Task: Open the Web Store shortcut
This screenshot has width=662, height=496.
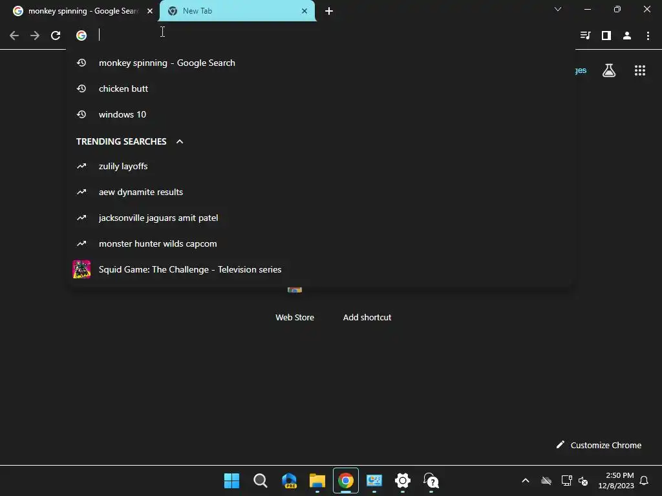Action: [295, 317]
